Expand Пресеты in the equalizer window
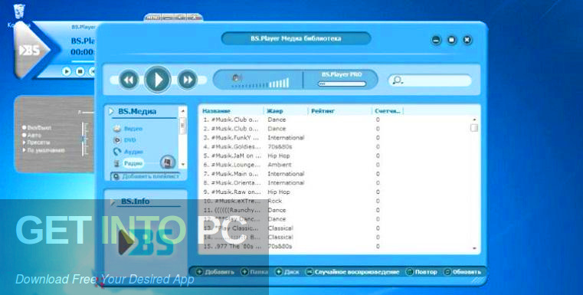This screenshot has height=295, width=583. tap(37, 143)
